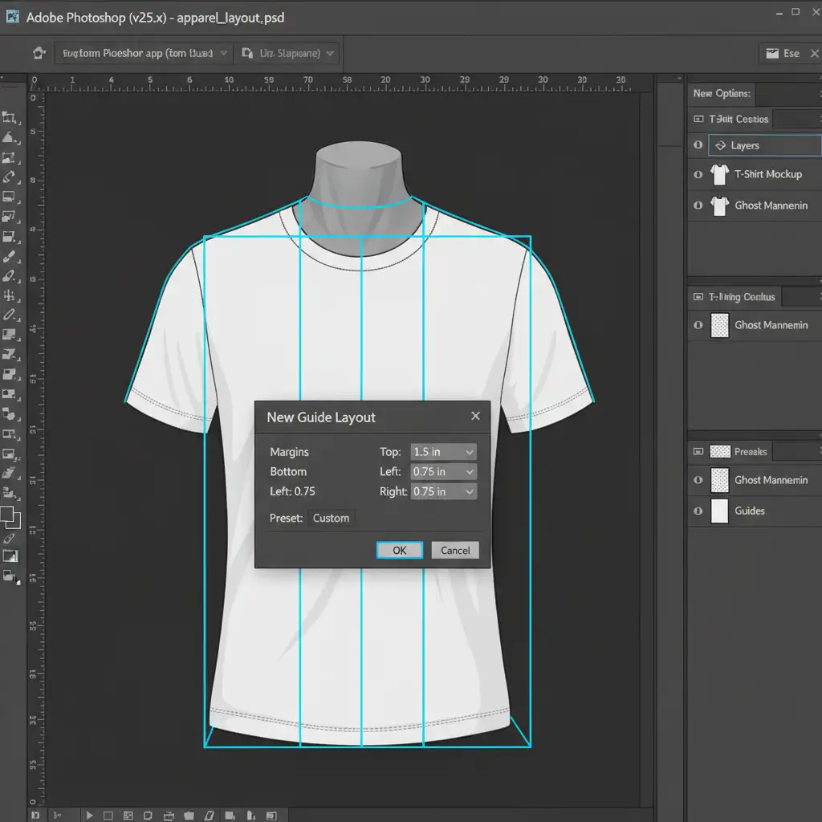Click the quick mask icon below color squares
Viewport: 822px width, 822px height.
pos(10,555)
